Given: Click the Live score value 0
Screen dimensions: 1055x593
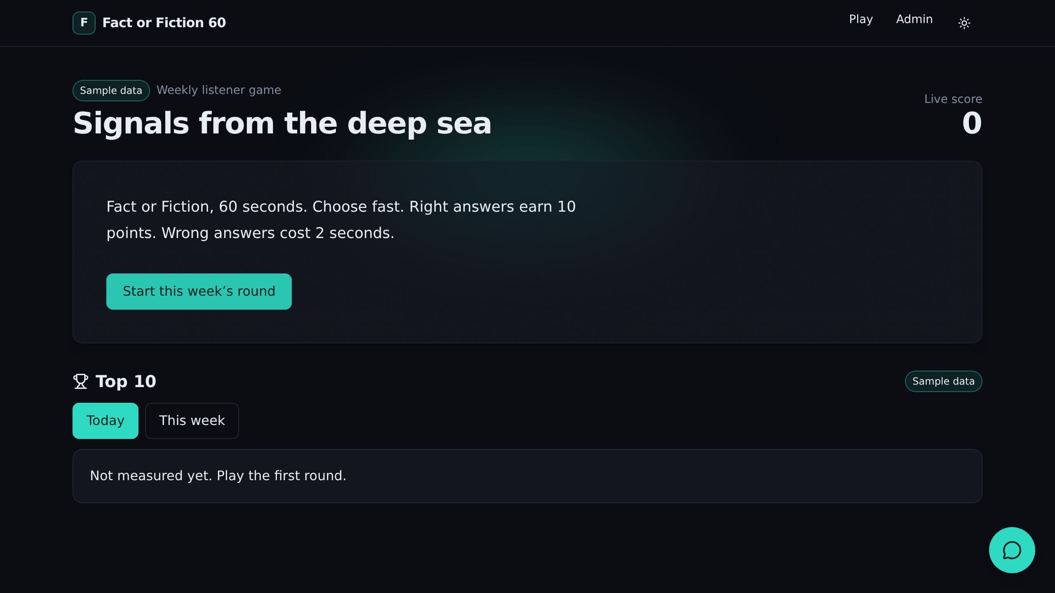Looking at the screenshot, I should (x=972, y=123).
